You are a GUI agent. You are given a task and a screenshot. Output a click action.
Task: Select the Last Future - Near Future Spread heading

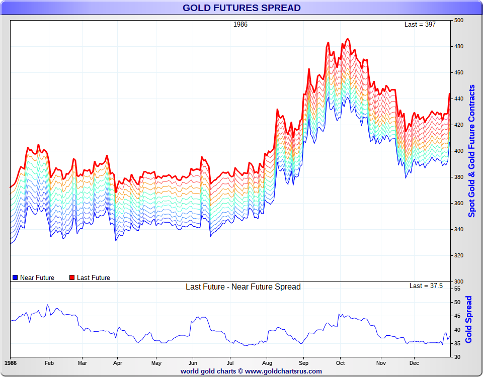(243, 287)
